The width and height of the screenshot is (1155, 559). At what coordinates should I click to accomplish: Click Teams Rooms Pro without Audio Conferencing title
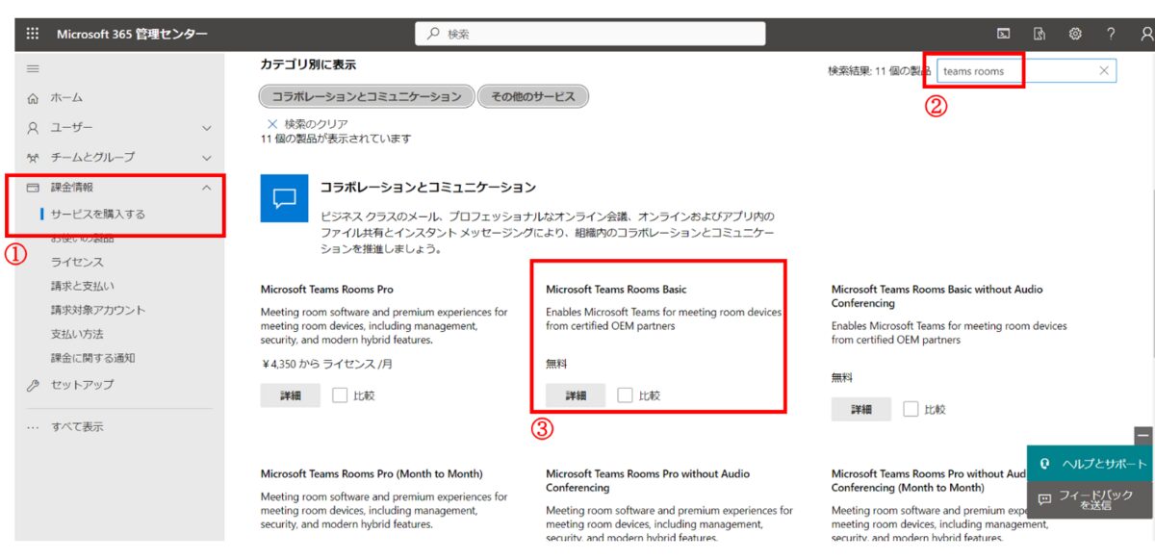click(x=648, y=480)
